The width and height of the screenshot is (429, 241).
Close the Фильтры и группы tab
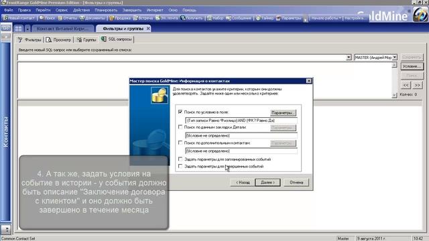[x=148, y=28]
